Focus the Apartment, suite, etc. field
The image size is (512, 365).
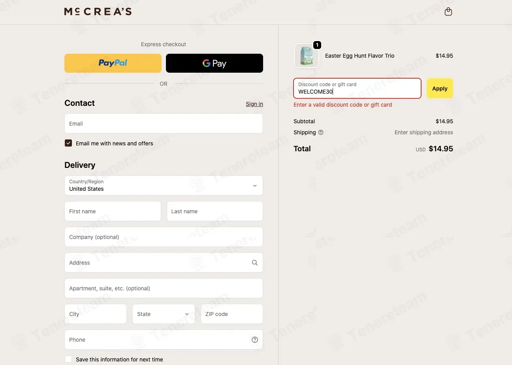click(164, 288)
